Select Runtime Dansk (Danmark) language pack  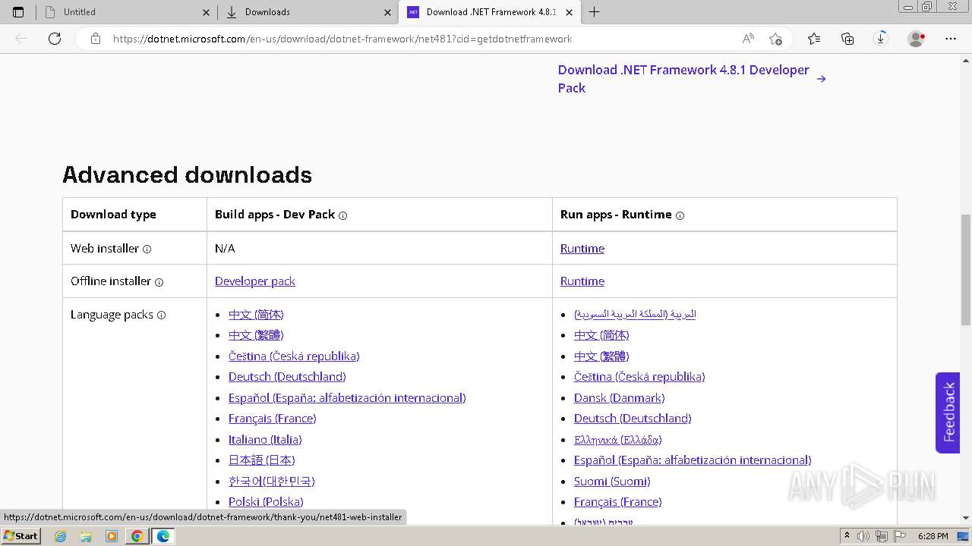point(619,397)
